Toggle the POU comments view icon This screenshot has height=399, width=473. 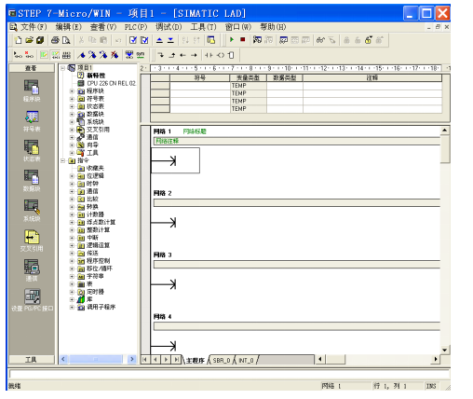[44, 55]
